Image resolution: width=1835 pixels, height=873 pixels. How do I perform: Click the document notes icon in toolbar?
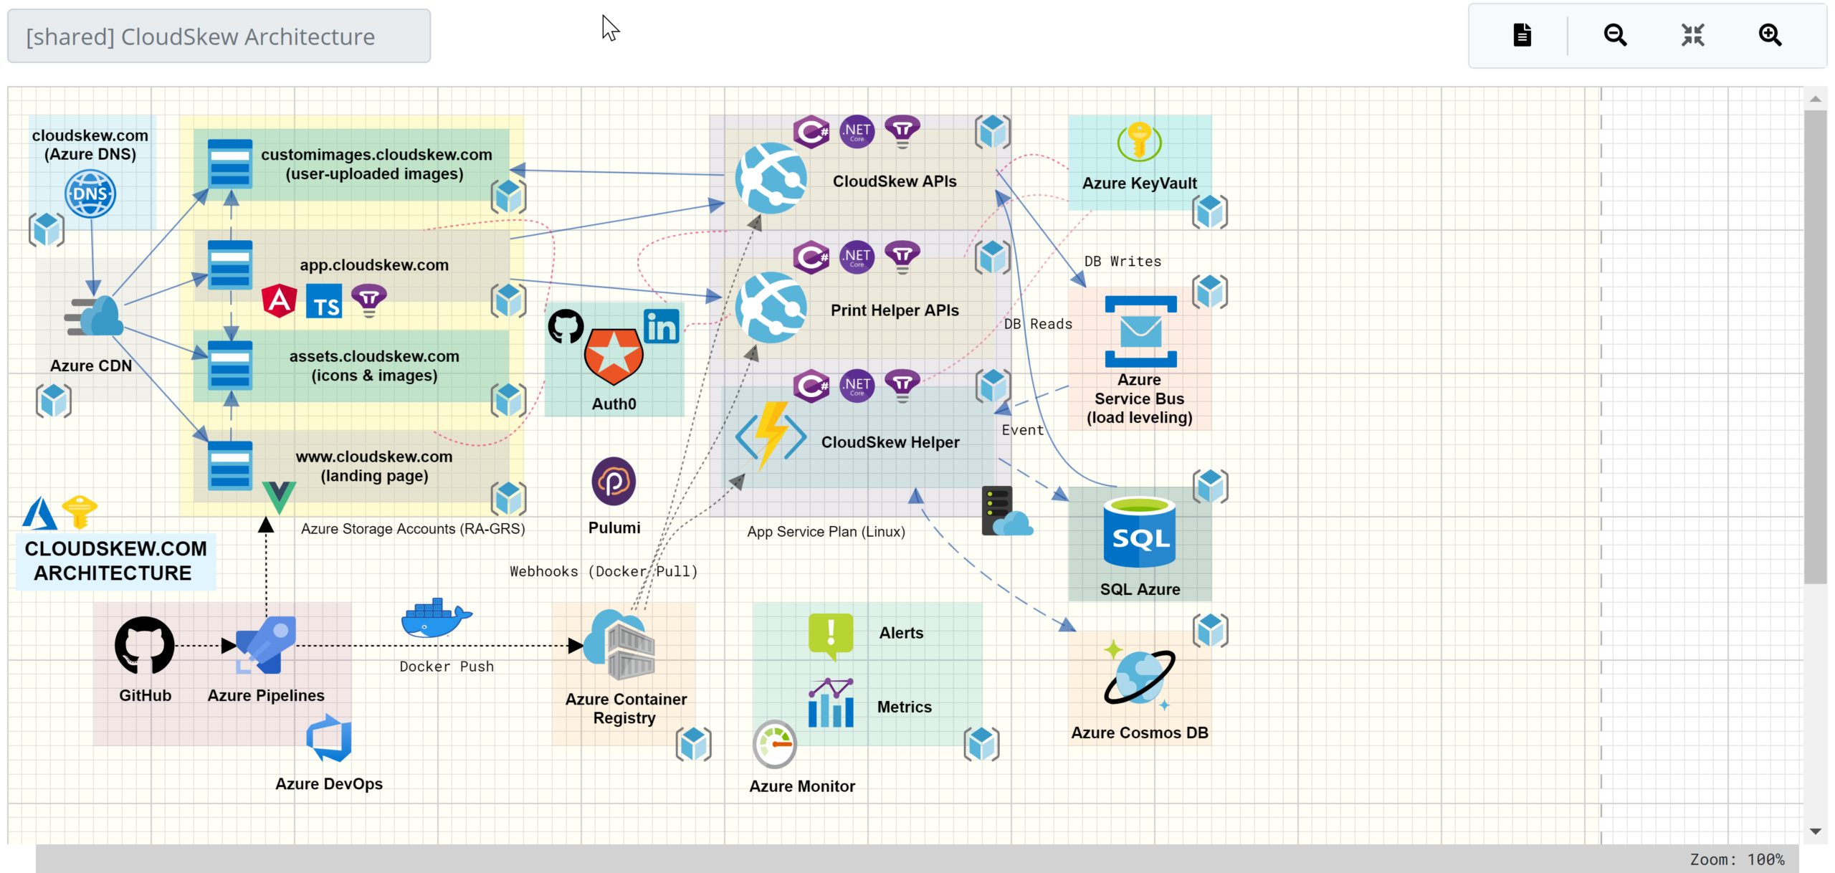(1522, 34)
